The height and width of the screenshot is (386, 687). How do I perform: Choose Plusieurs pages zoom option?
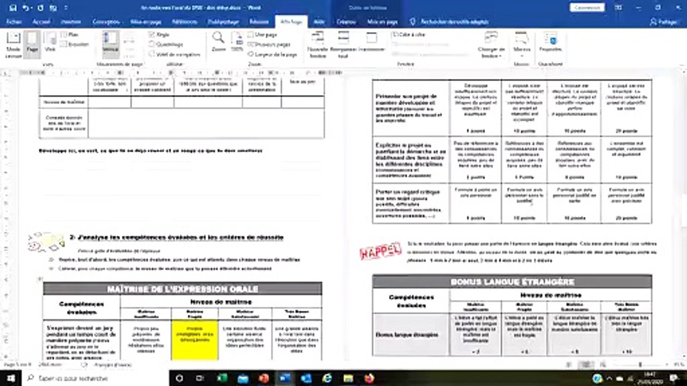269,44
